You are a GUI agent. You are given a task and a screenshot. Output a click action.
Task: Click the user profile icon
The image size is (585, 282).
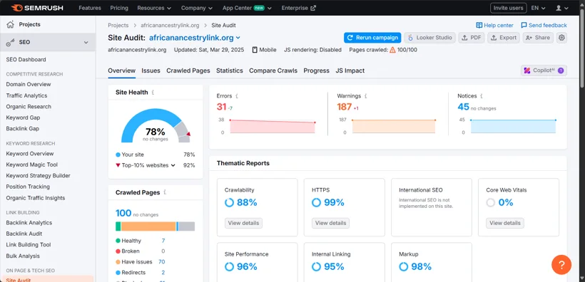pos(559,8)
